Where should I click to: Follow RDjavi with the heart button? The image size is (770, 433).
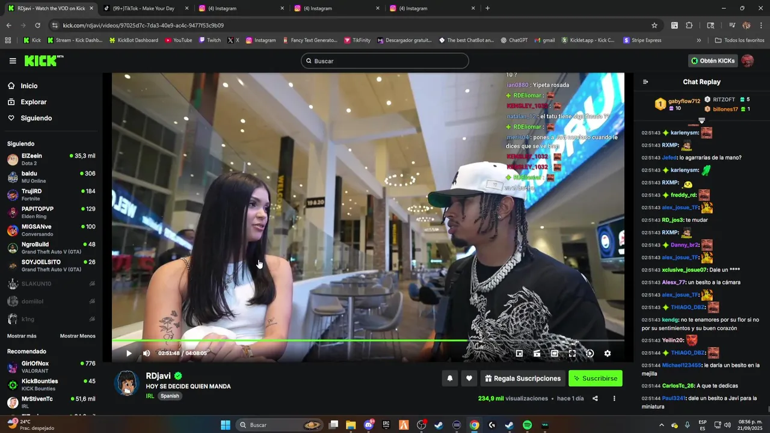point(469,378)
